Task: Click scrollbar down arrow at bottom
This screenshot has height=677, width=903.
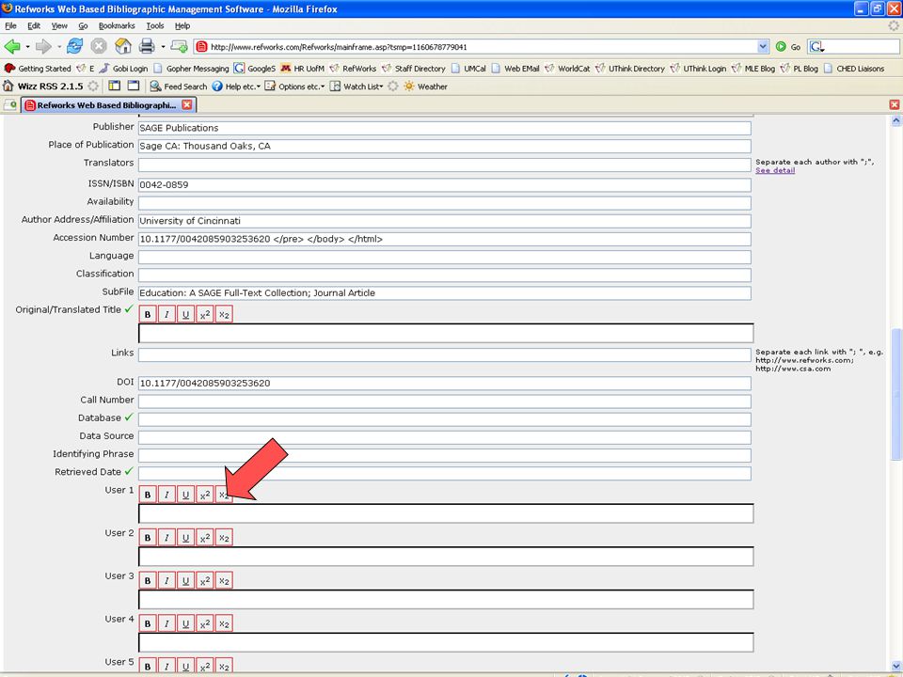Action: pyautogui.click(x=896, y=667)
